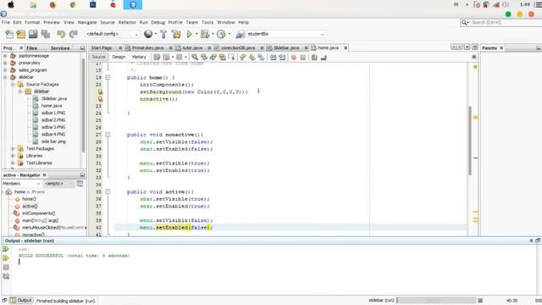Click the Open Project toolbar icon
Screen dimensions: 542x305
(x=33, y=34)
